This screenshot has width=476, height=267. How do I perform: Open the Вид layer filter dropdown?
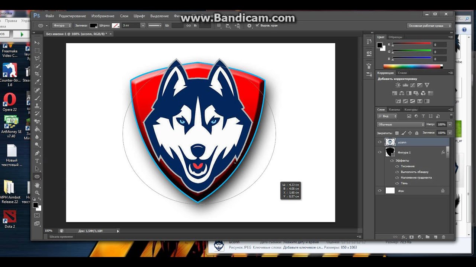387,116
